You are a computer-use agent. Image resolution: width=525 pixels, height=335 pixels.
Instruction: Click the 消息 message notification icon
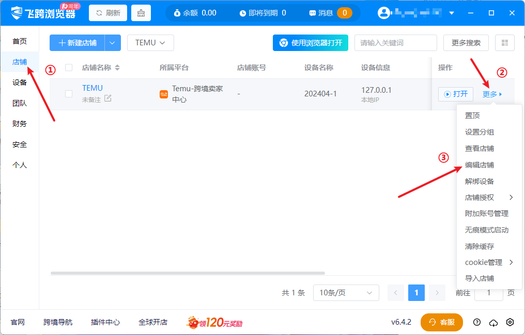point(313,13)
